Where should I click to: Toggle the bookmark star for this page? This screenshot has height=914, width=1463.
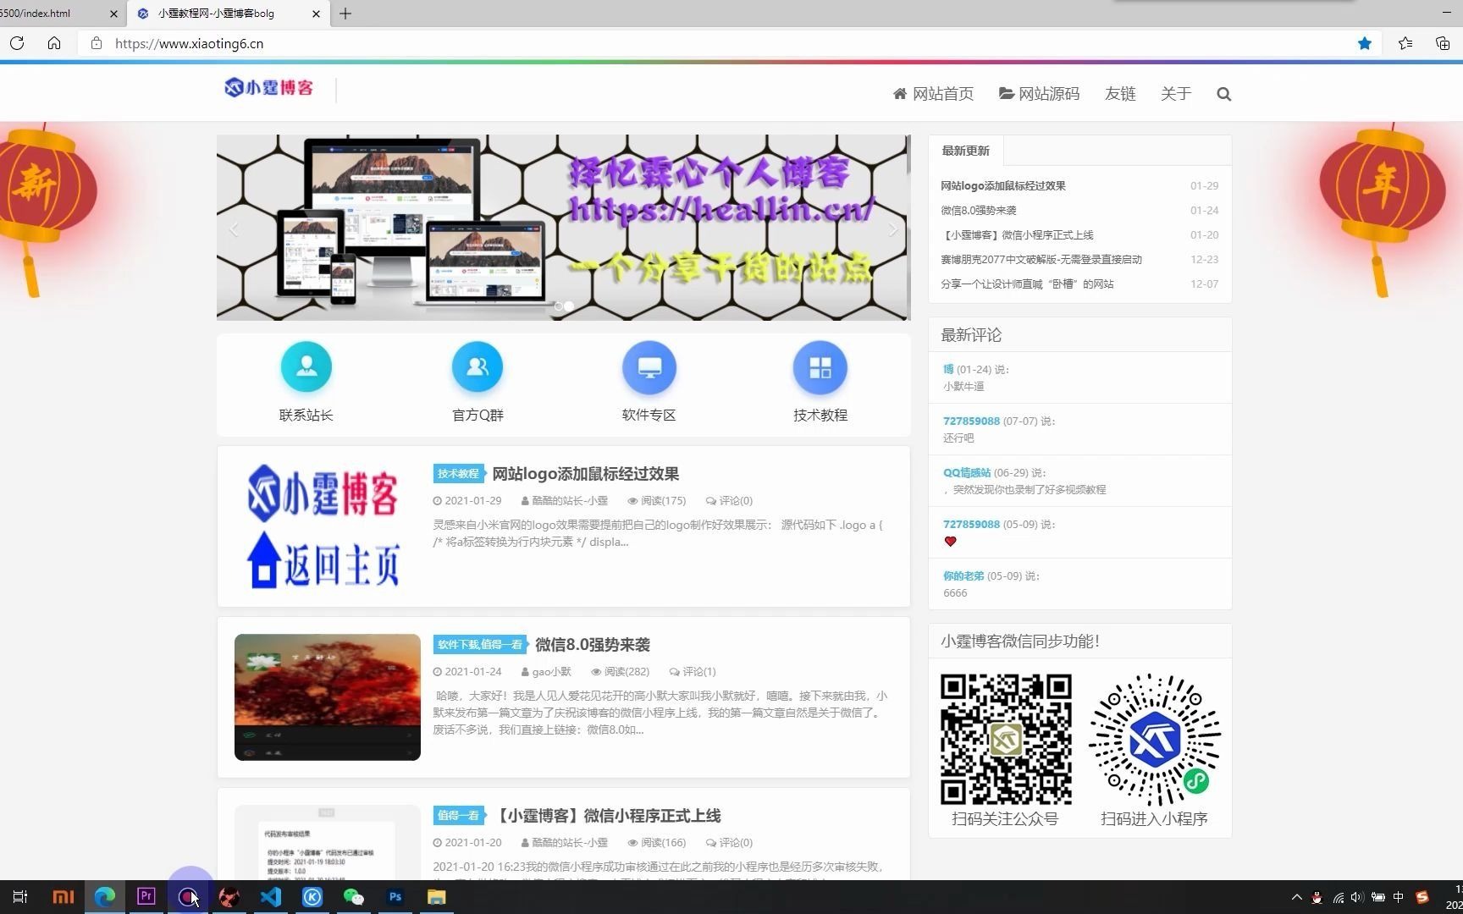point(1364,43)
